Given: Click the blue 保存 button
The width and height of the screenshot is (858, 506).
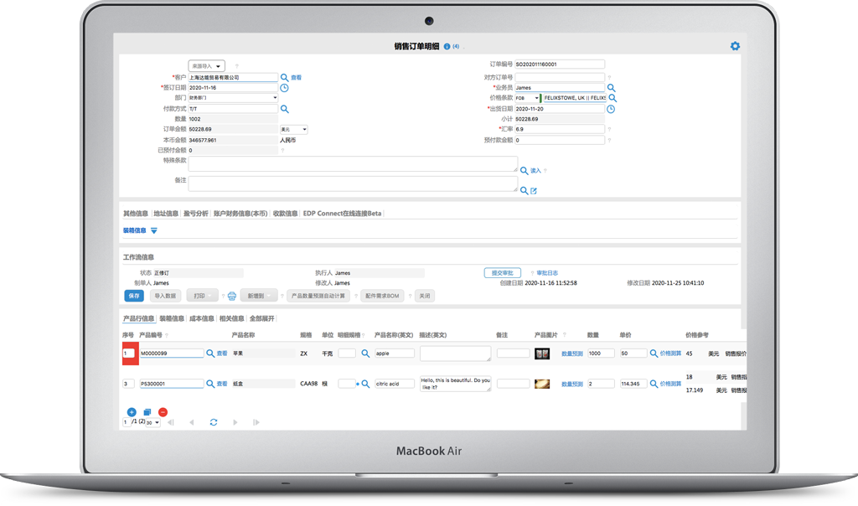Looking at the screenshot, I should (134, 296).
